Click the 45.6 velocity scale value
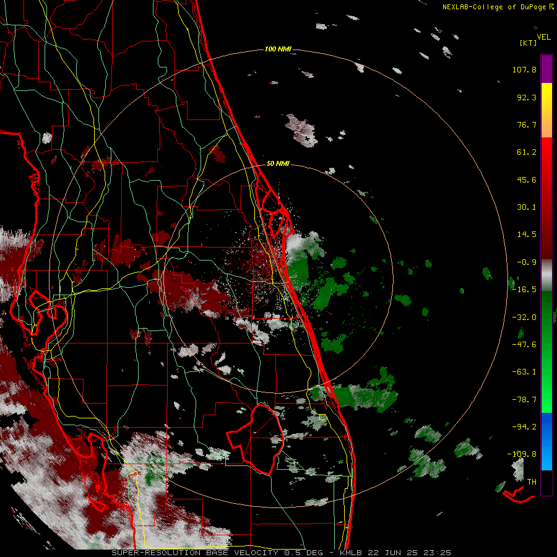This screenshot has width=557, height=557. click(x=527, y=179)
